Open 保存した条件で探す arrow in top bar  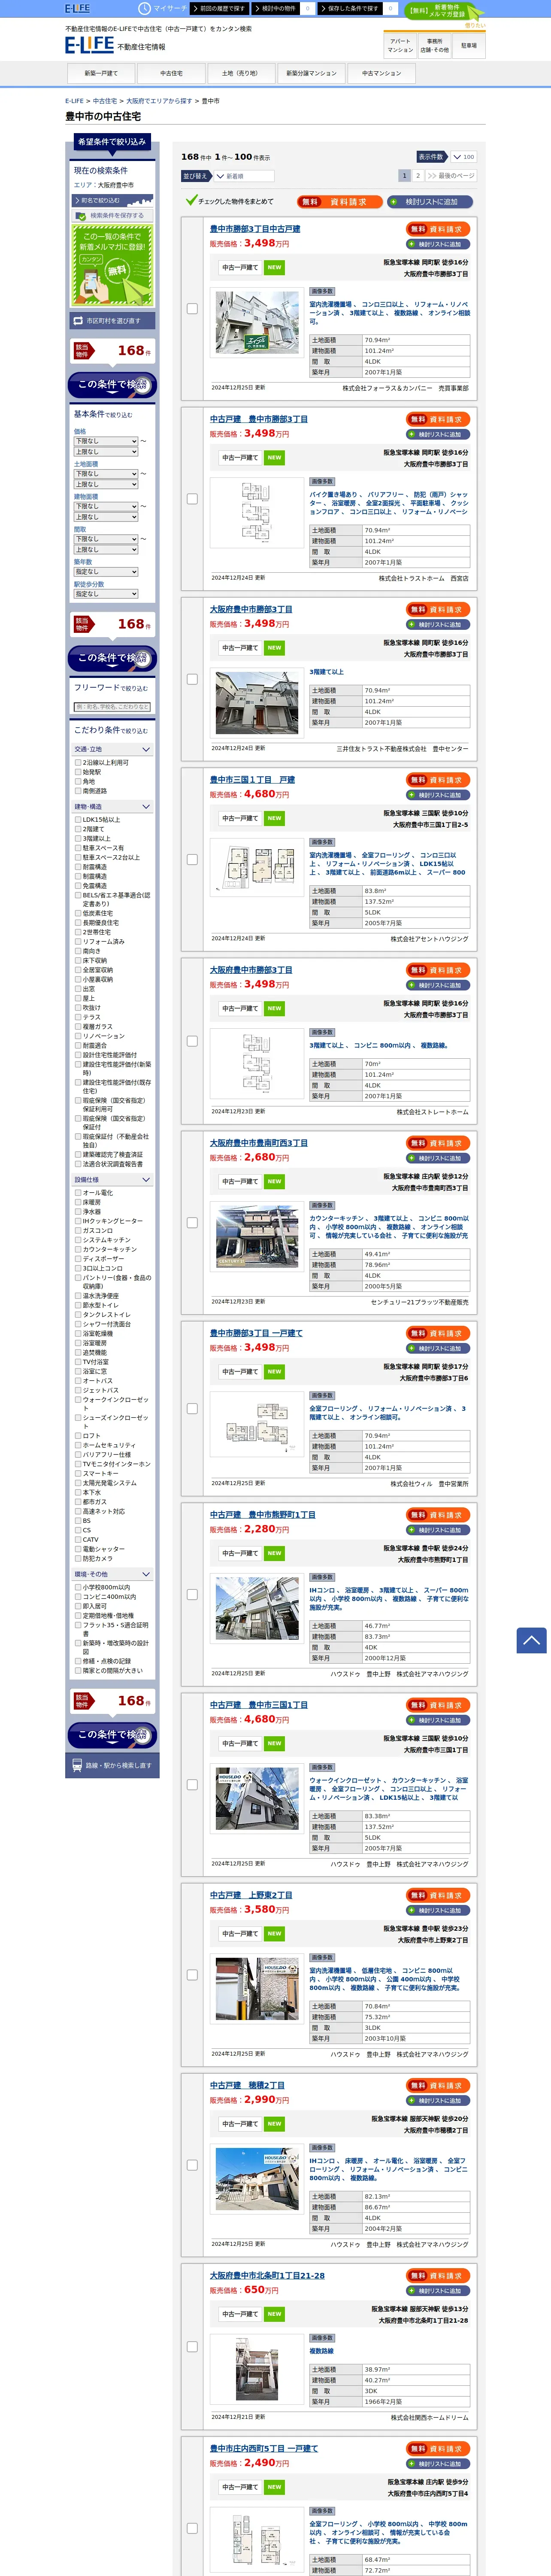coord(350,8)
